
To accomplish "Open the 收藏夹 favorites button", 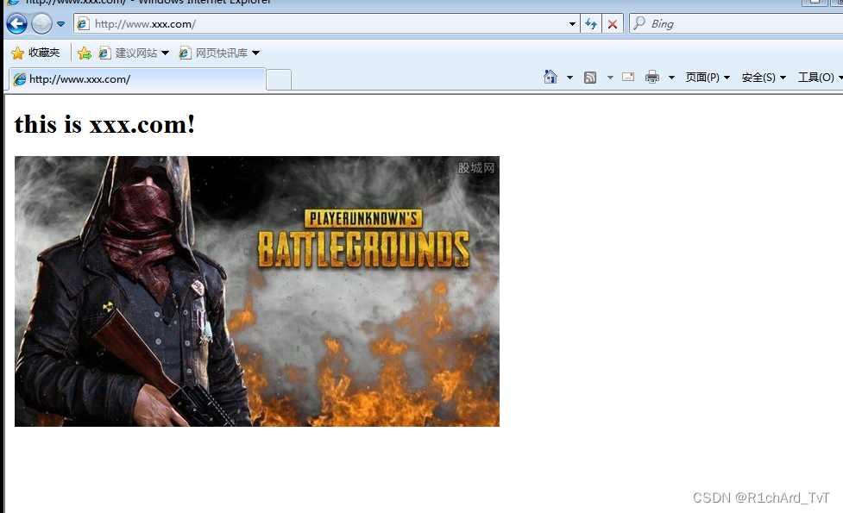I will coord(35,53).
